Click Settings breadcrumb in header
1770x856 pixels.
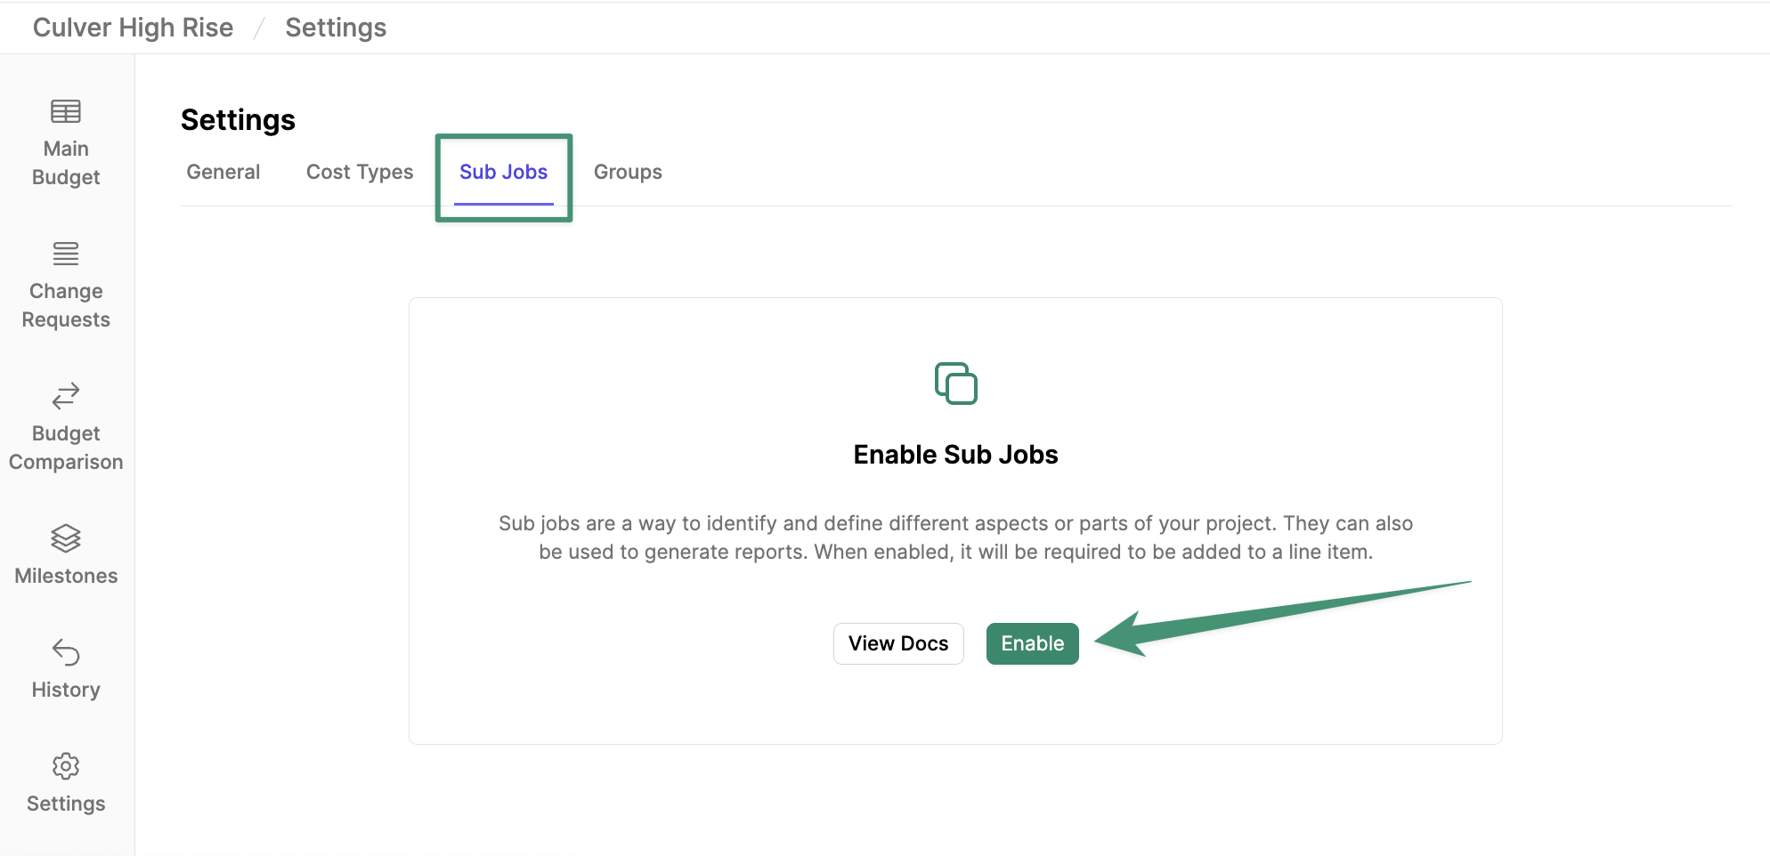point(336,28)
